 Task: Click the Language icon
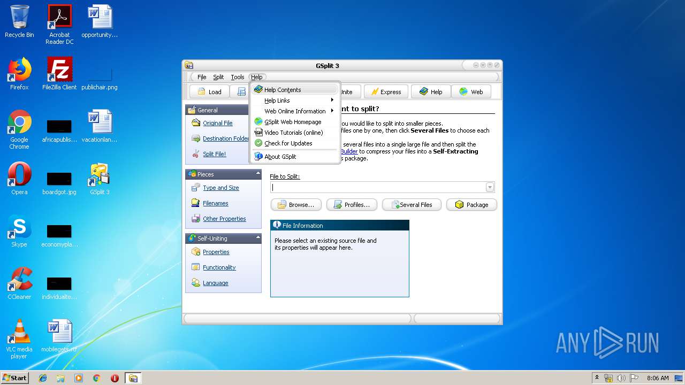[x=195, y=283]
